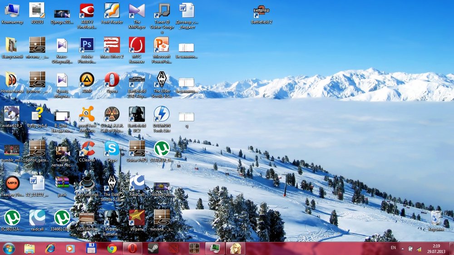Open the Компьютер (Computer) icon
454x255 pixels.
12,10
